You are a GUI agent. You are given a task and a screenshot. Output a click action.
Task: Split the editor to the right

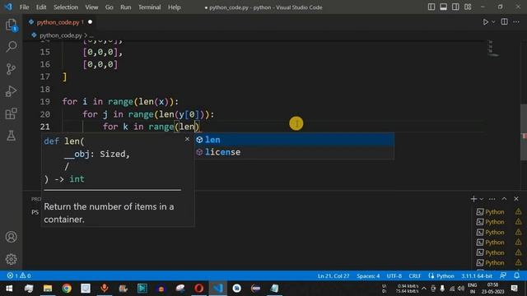504,22
